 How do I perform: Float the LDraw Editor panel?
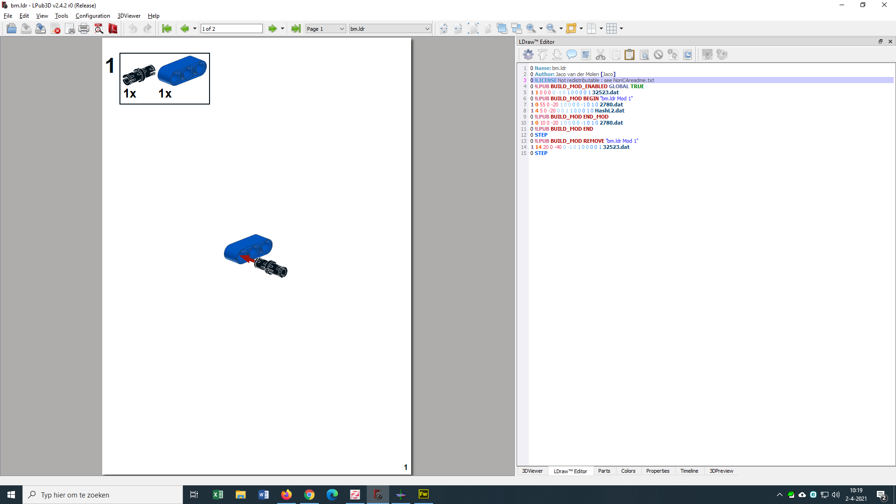pyautogui.click(x=881, y=42)
